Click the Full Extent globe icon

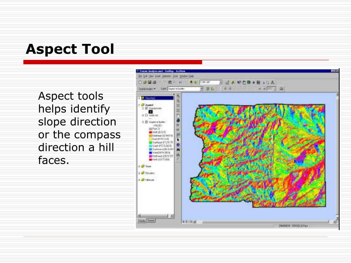pyautogui.click(x=178, y=120)
